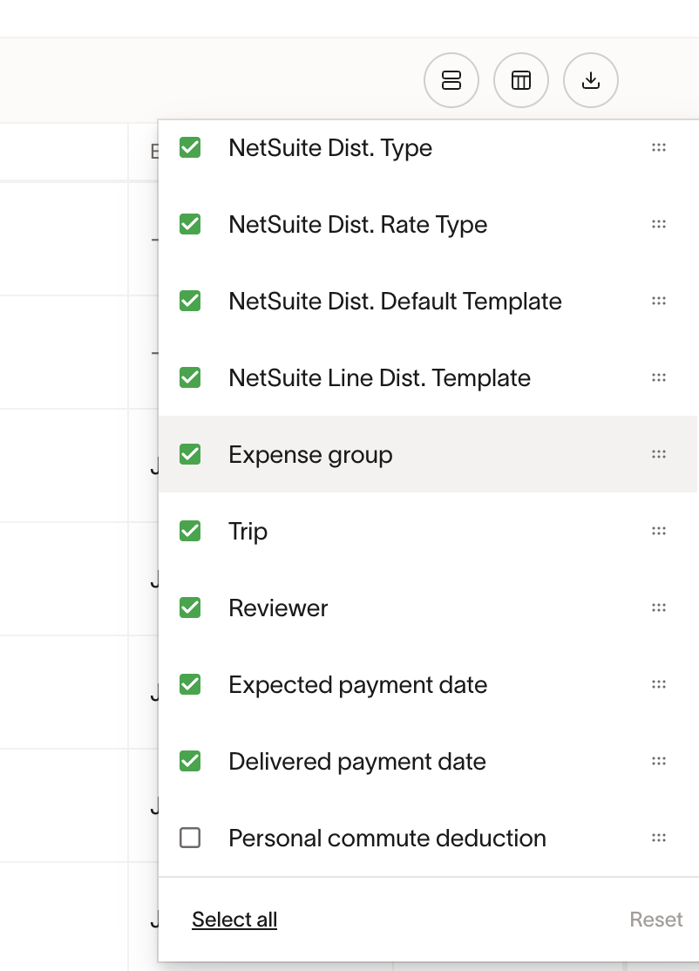This screenshot has width=699, height=971.
Task: Click the download export icon
Action: [x=591, y=81]
